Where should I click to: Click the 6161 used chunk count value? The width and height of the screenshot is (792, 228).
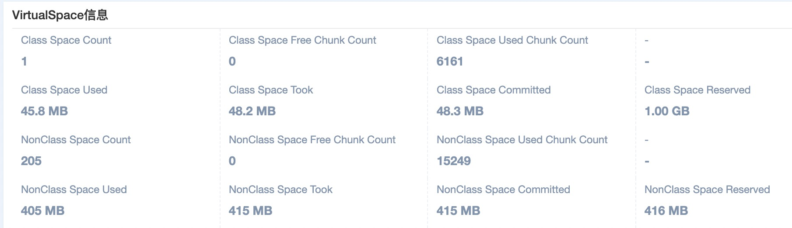449,62
